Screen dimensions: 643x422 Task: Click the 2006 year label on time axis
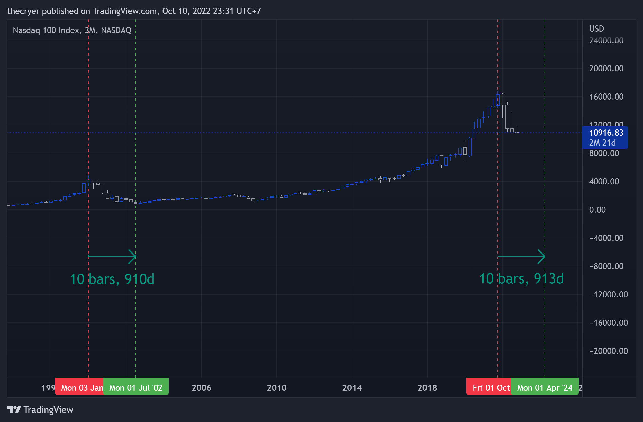coord(201,388)
